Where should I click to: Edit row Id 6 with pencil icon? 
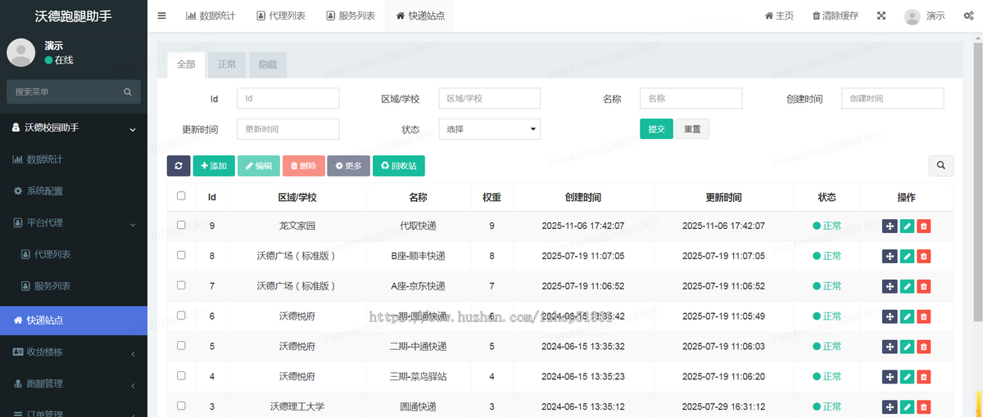pos(907,316)
